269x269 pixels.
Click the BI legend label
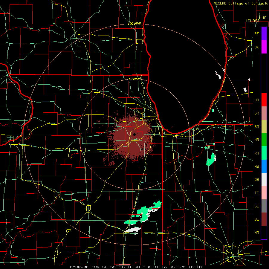tap(256, 219)
